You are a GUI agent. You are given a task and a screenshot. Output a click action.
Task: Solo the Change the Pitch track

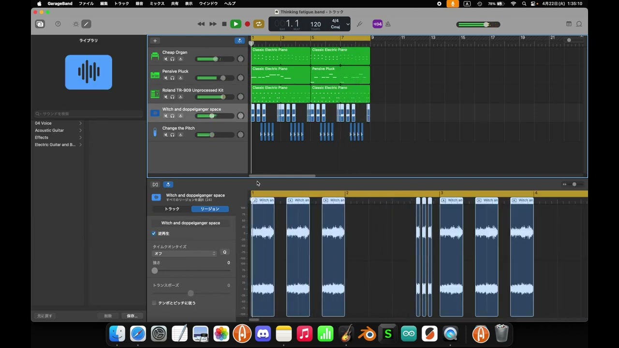172,135
